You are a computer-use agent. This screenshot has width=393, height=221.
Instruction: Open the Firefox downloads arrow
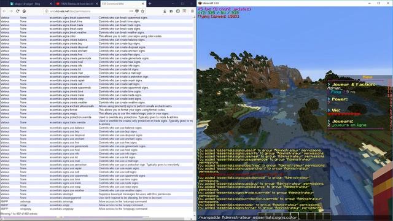165,11
